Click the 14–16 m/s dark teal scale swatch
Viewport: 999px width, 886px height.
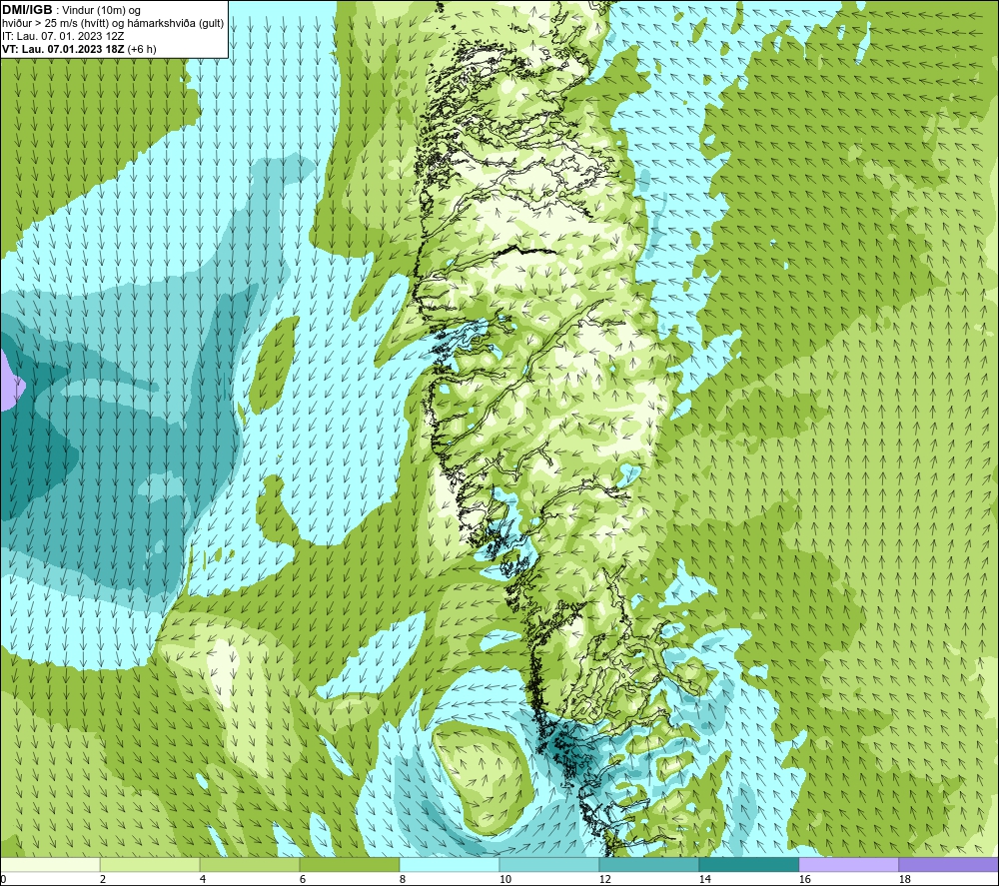(748, 864)
